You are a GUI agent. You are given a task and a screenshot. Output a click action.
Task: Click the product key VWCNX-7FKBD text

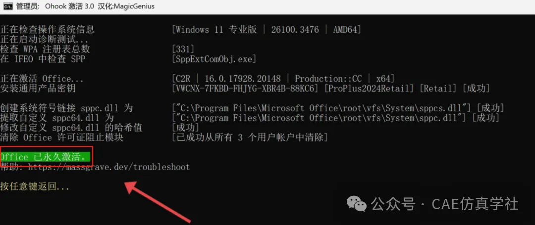pyautogui.click(x=246, y=89)
